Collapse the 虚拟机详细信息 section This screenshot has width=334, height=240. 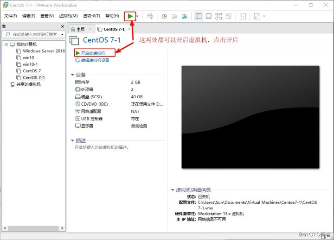173,190
